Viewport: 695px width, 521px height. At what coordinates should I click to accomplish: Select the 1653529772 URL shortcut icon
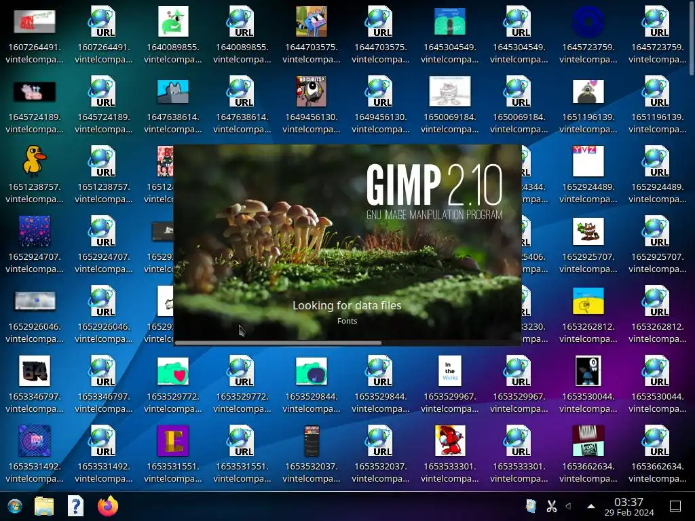coord(241,371)
